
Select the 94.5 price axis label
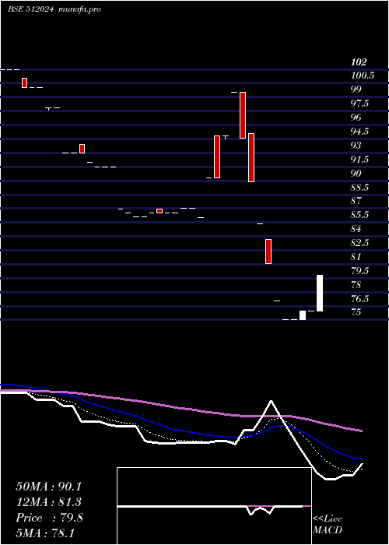coord(359,131)
